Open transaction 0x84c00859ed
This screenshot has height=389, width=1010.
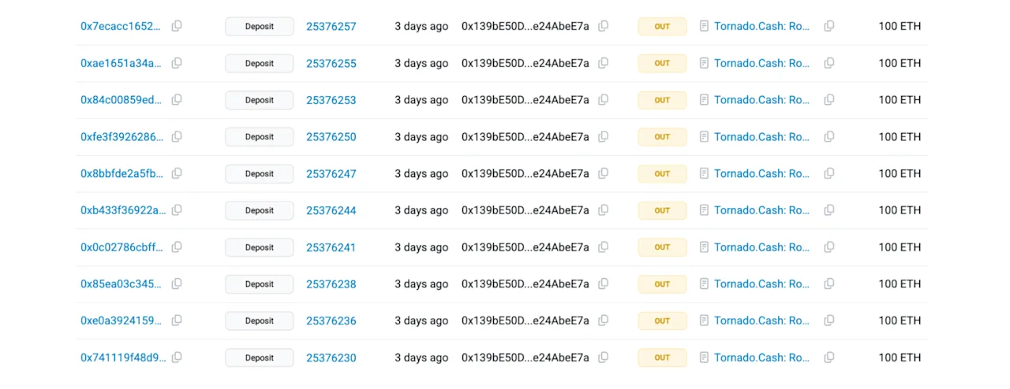(x=122, y=100)
